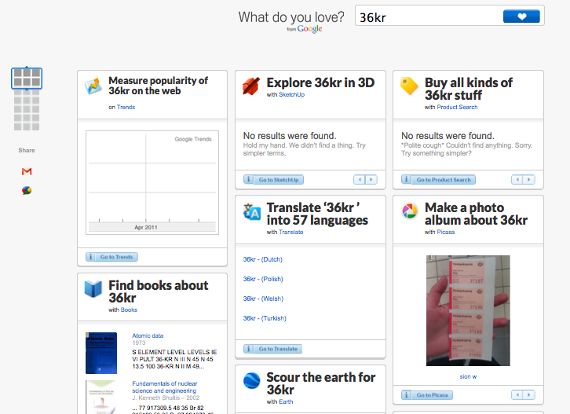Go to next Picasa photo arrow
The height and width of the screenshot is (414, 570).
529,394
